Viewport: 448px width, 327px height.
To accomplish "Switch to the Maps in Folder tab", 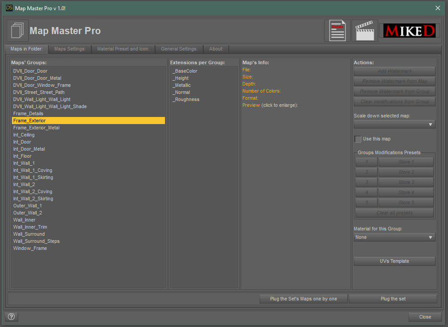I will (27, 49).
